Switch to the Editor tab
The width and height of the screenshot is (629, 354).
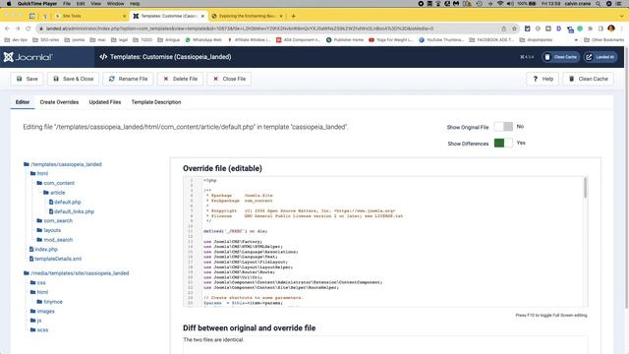tap(23, 102)
